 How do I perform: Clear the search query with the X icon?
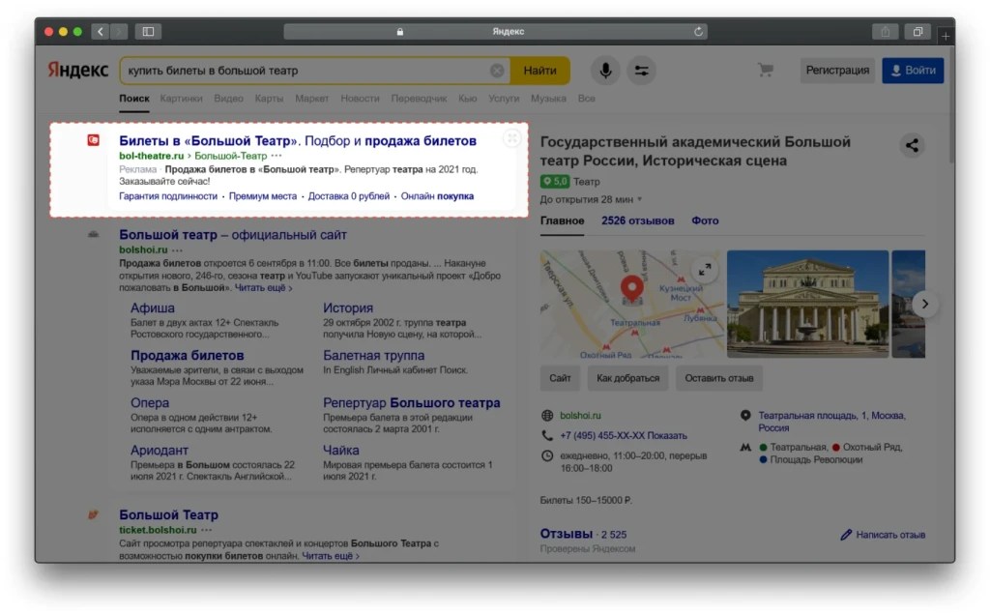[497, 71]
